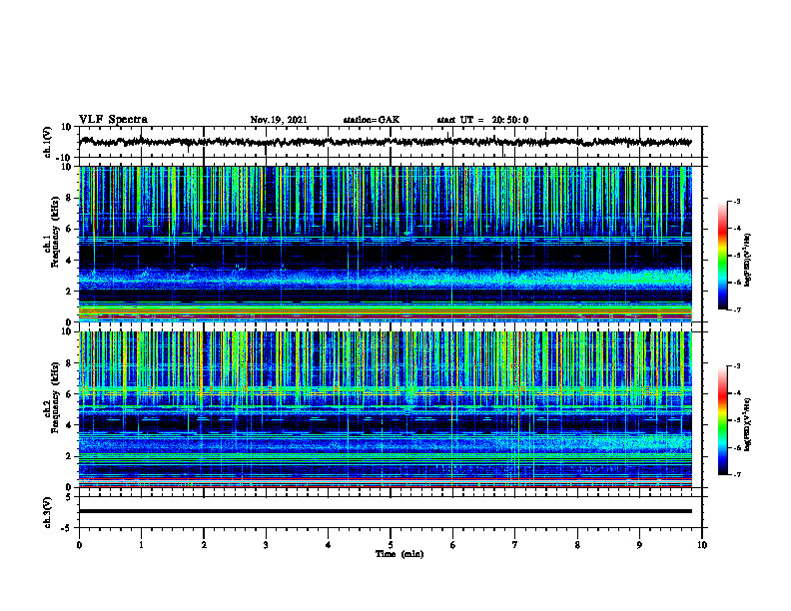Viewport: 791px width, 611px height.
Task: Click the "2" kHz tick on ch.2 spectrogram
Action: pyautogui.click(x=69, y=456)
